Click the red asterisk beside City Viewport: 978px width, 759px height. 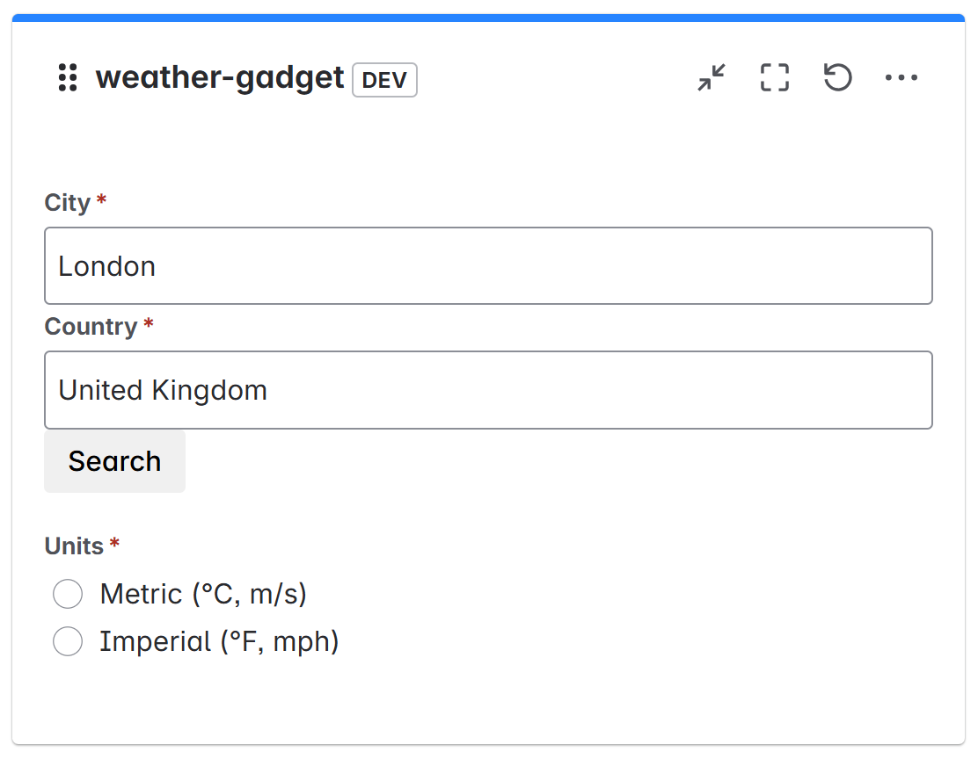click(x=101, y=202)
